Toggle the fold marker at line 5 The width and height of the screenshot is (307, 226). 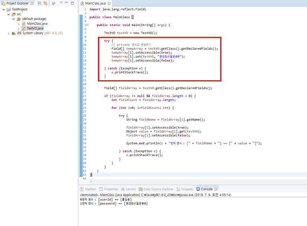coord(87,25)
